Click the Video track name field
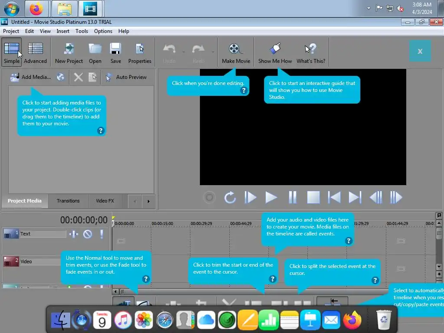 [x=39, y=261]
